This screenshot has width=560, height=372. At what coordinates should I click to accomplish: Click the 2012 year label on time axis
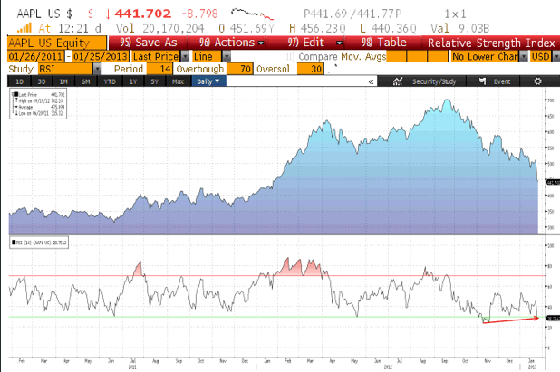click(x=388, y=367)
